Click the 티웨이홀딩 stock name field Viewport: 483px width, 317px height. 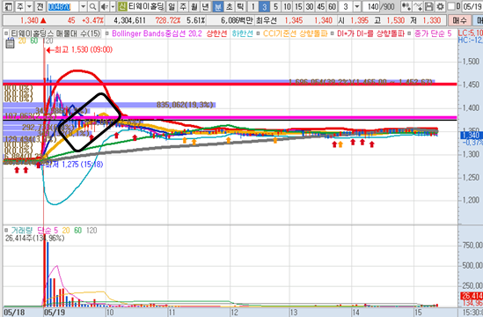click(x=146, y=6)
